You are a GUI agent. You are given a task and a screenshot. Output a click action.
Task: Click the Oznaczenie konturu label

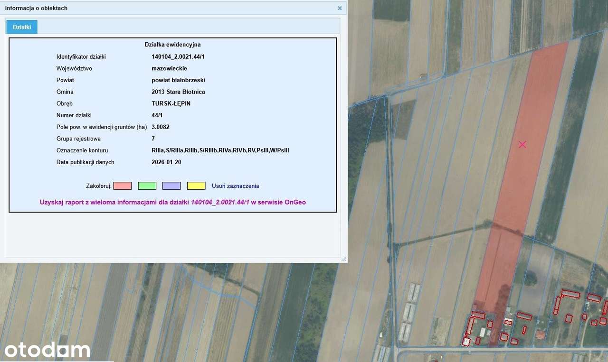(82, 150)
